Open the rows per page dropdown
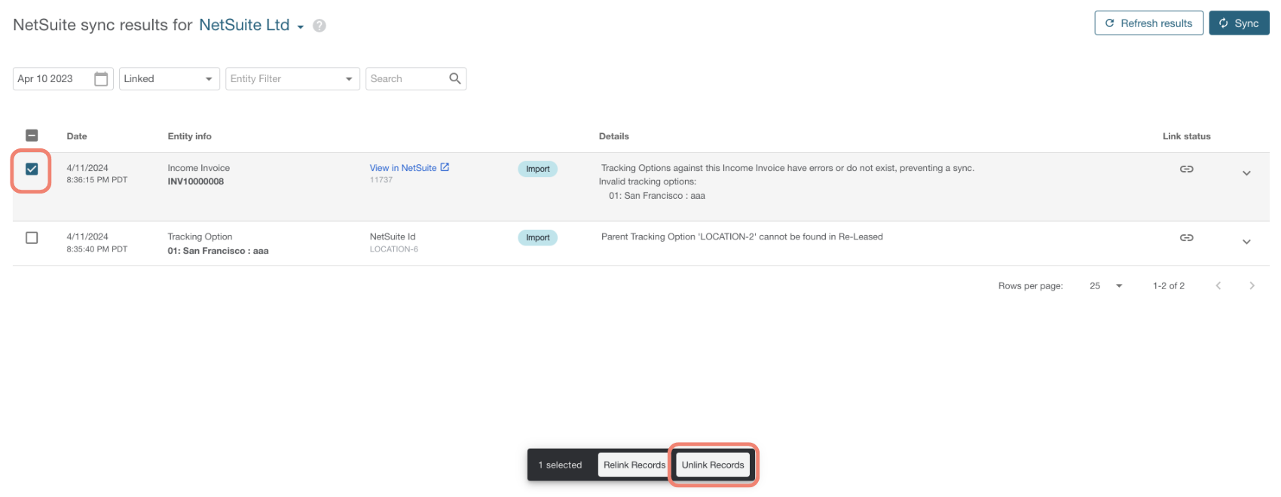 pos(1106,286)
